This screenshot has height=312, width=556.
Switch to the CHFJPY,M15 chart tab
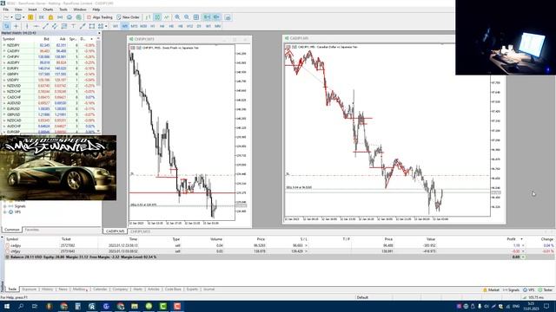[x=141, y=231]
